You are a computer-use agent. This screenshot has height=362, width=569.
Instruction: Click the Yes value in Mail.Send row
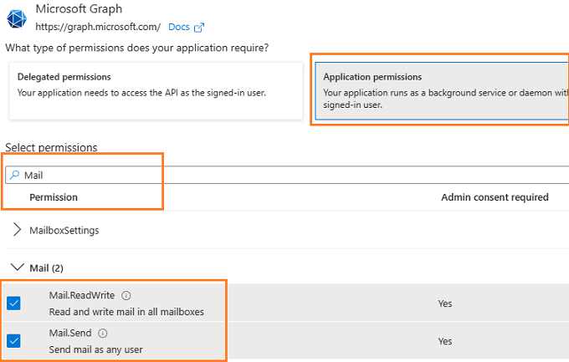pos(445,341)
